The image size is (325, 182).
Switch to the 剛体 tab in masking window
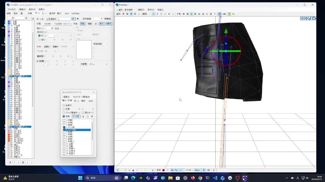pyautogui.click(x=83, y=101)
